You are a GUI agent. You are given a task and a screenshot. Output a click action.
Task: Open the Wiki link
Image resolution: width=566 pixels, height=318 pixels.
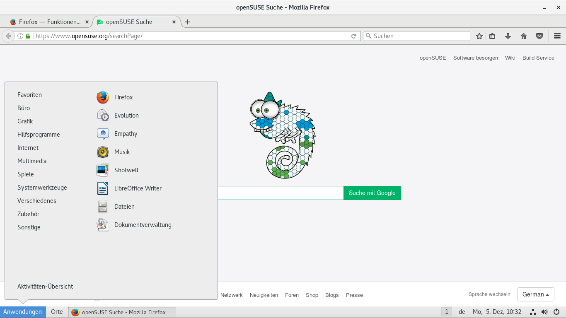point(510,58)
